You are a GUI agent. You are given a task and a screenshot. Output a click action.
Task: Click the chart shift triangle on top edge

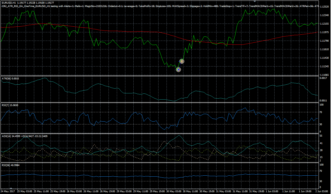point(255,1)
